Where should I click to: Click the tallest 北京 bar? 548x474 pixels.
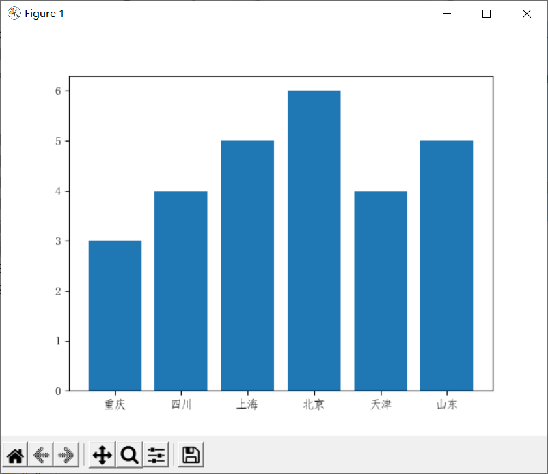(x=314, y=241)
